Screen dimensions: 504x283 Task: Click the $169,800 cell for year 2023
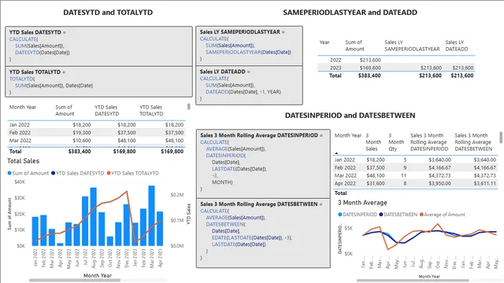click(370, 68)
